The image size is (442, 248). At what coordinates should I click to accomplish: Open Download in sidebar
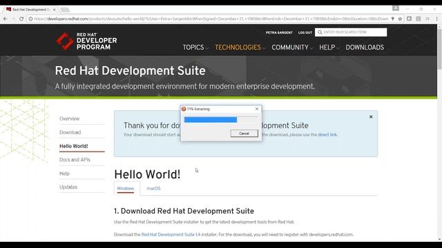70,132
